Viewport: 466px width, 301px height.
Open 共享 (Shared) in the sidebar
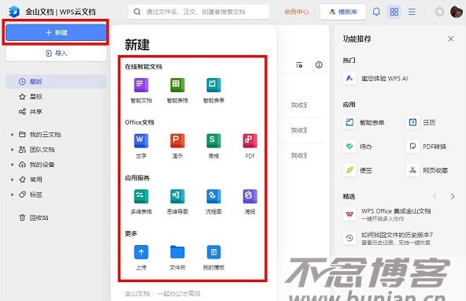31,112
